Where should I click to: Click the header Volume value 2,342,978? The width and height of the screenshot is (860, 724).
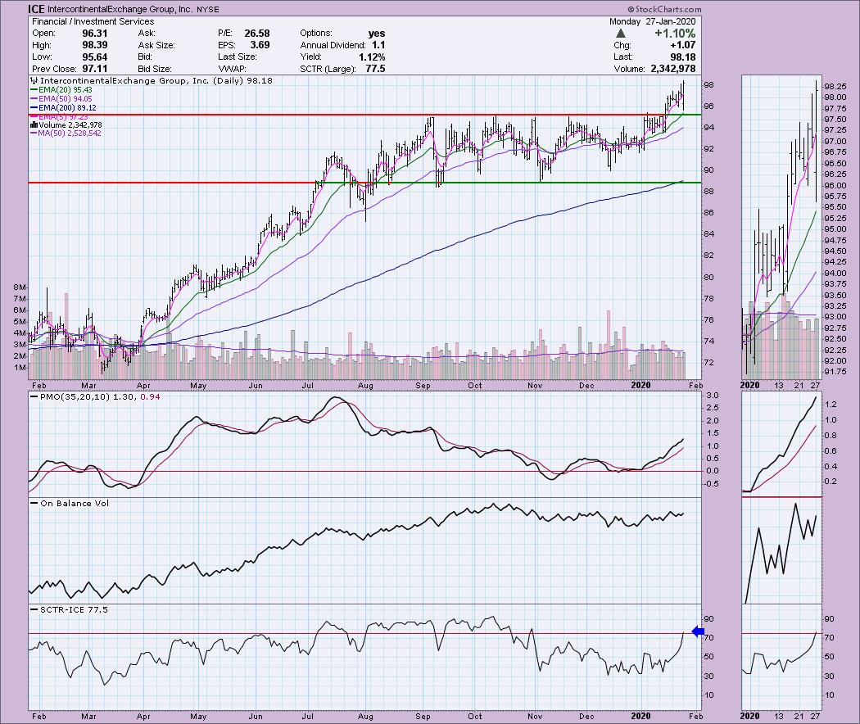click(x=673, y=69)
